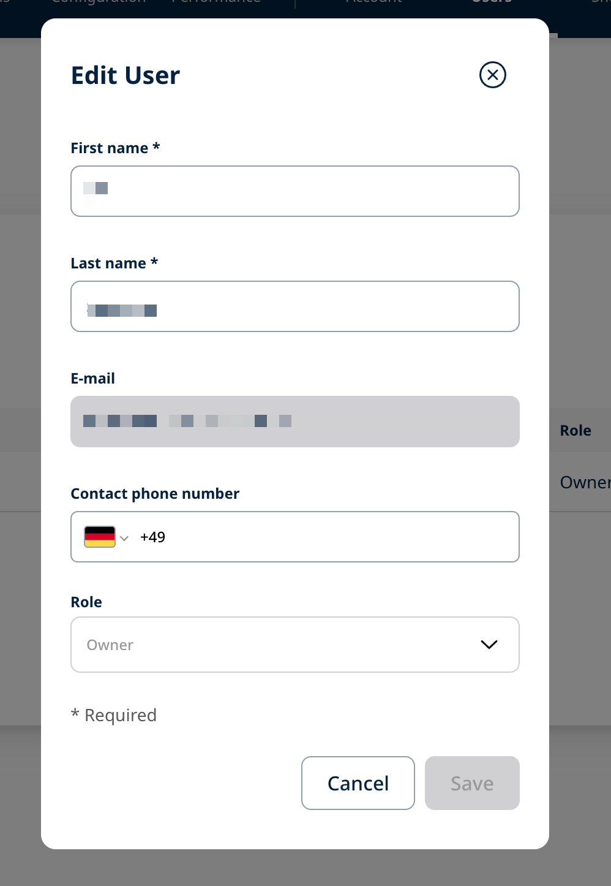Click into the +49 phone number field

(331, 537)
